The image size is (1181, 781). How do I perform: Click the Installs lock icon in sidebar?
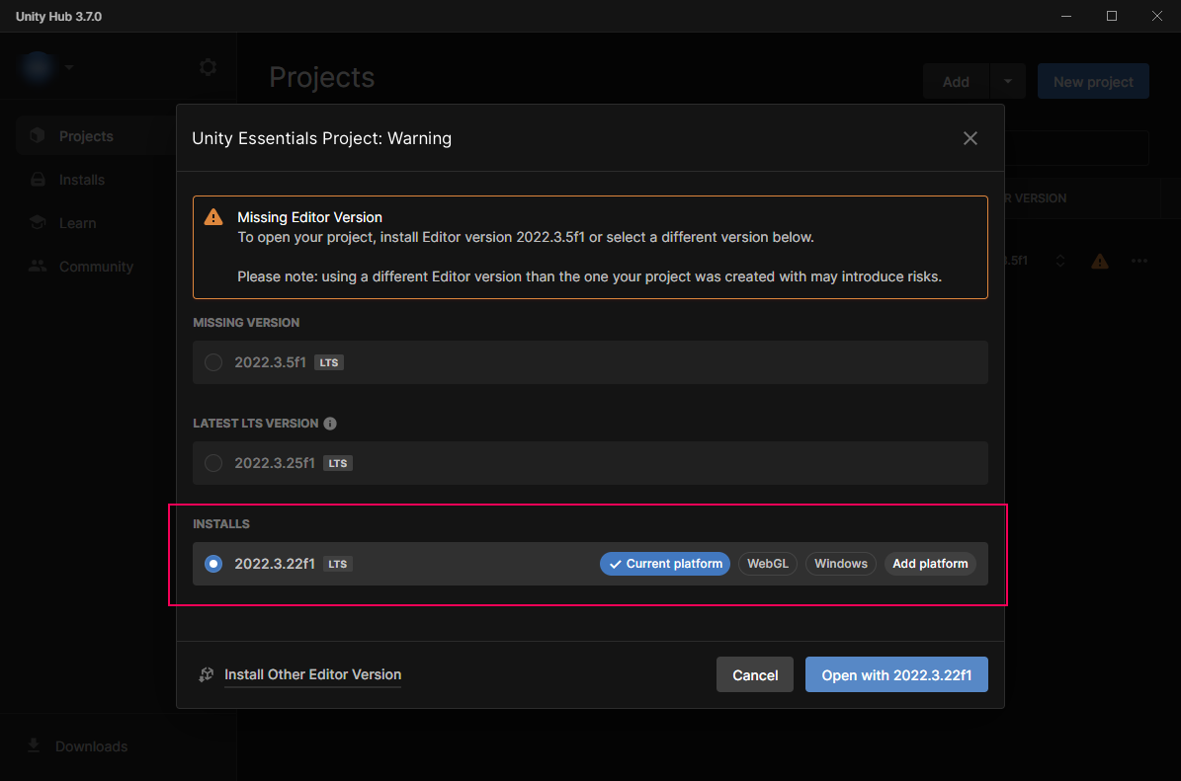(x=38, y=180)
